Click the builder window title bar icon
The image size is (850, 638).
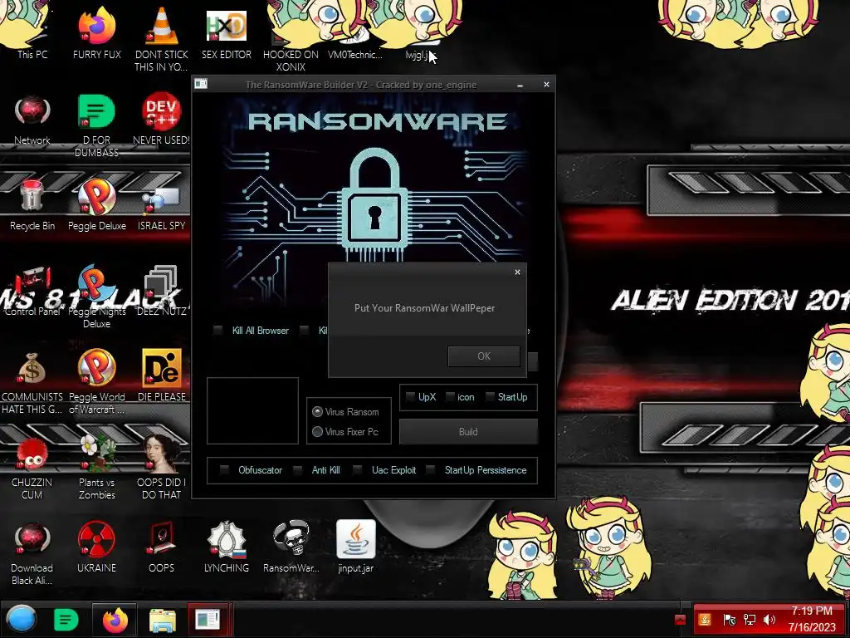[201, 84]
